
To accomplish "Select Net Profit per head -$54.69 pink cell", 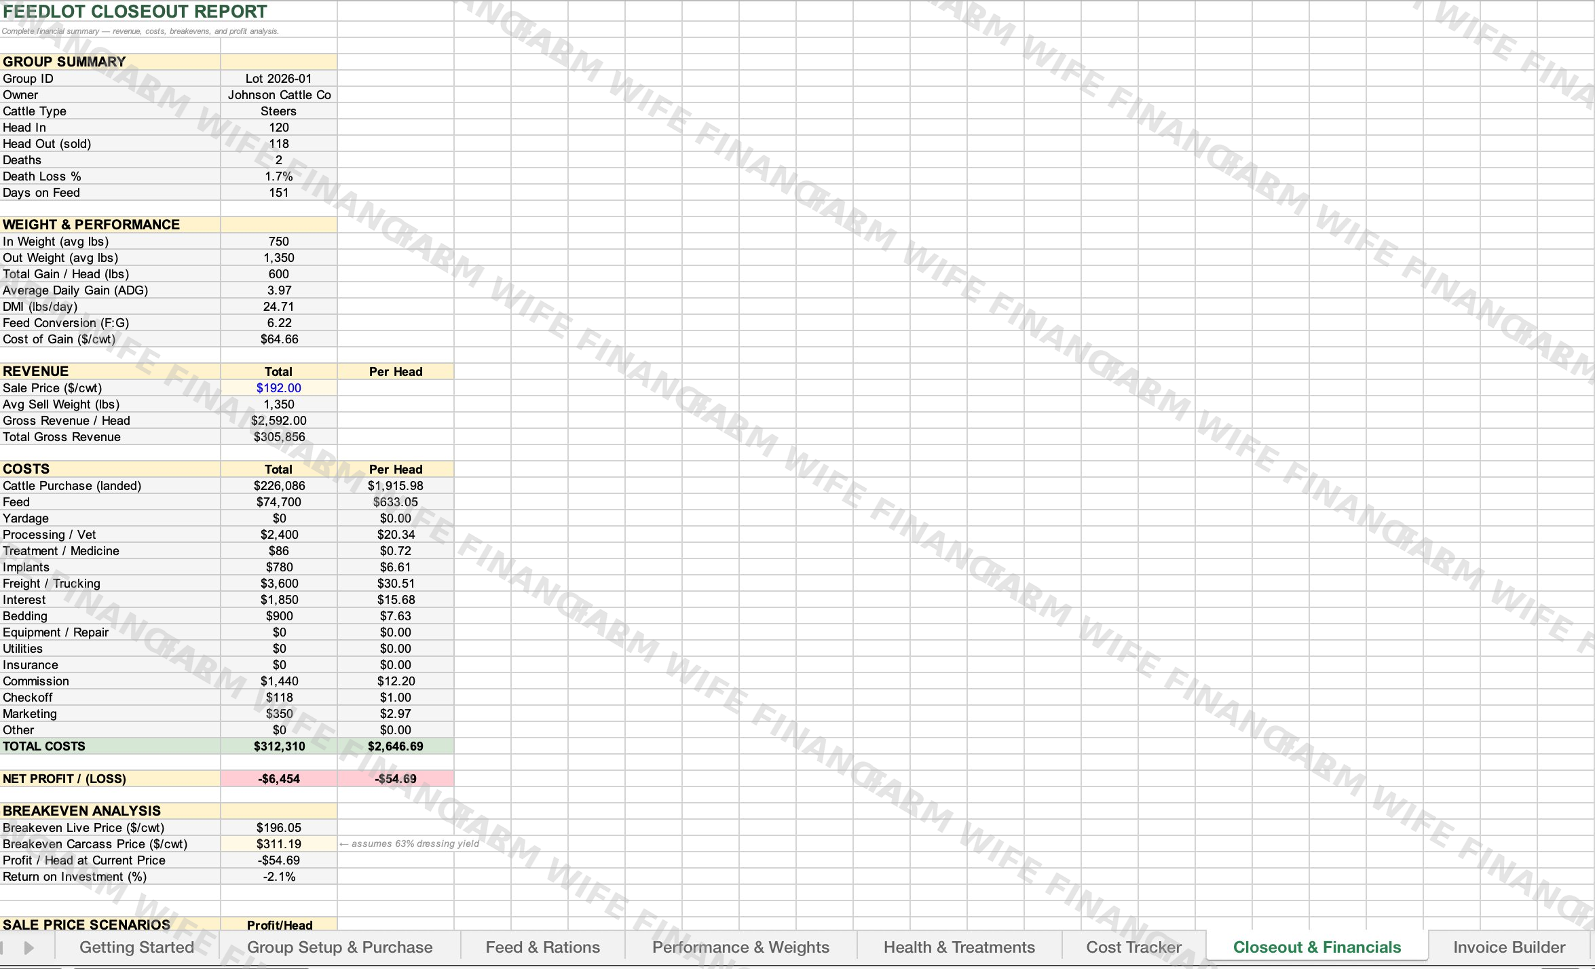I will [x=396, y=779].
